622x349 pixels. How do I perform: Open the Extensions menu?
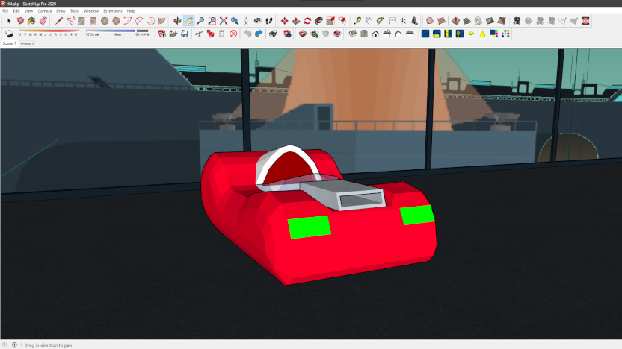113,11
